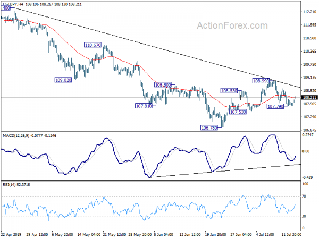This screenshot has width=319, height=239.
Task: Click the 14 May 04:00 date label
Action: click(89, 234)
